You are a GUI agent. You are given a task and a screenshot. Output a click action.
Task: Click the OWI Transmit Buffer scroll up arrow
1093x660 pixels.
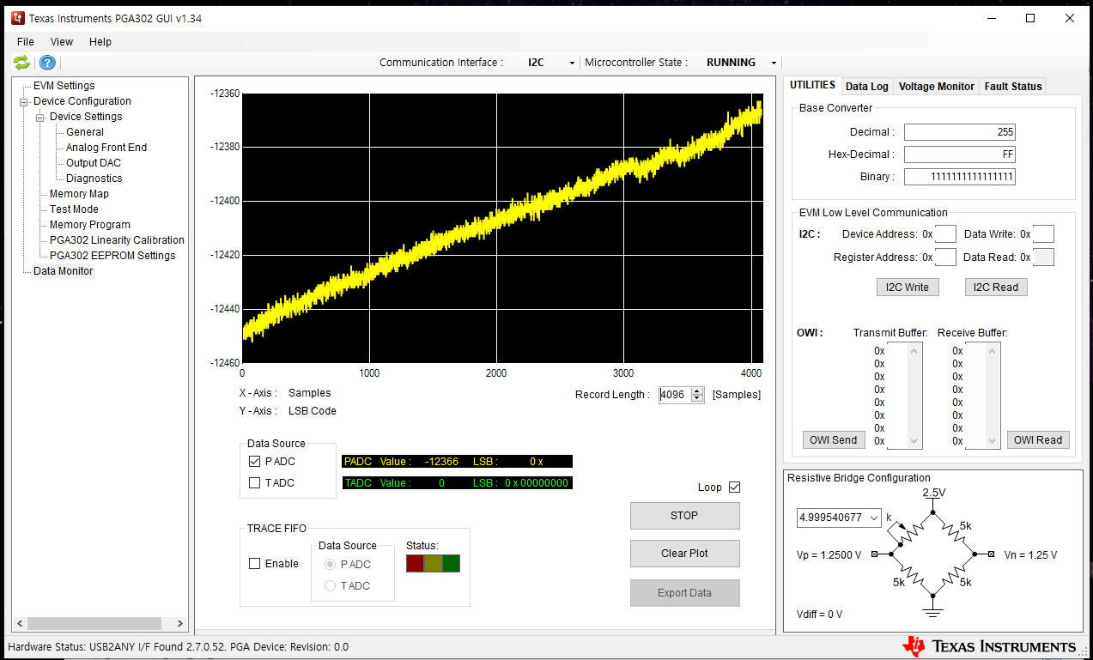click(914, 350)
